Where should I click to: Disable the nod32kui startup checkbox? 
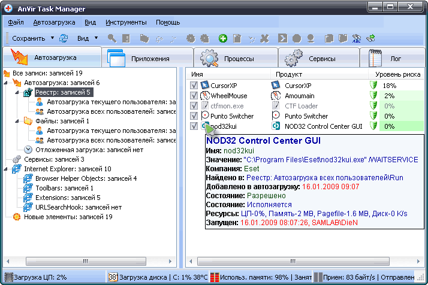[x=194, y=126]
